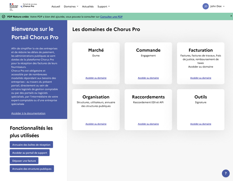This screenshot has width=233, height=181.
Task: Click the 'PDP Naturo créée' banner title
Action: 18,17
